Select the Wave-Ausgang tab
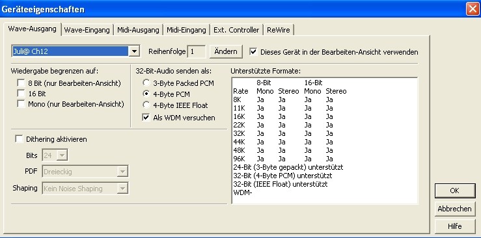Screen dimensions: 481x238 click(x=32, y=29)
